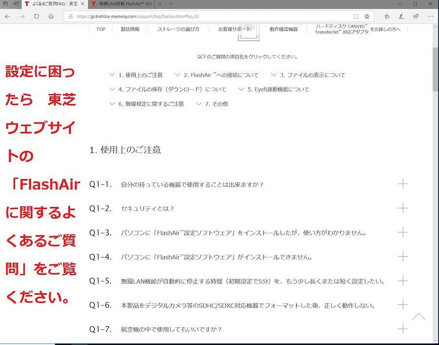Close the よくあるご質問FAQ tab
The image size is (439, 345).
tap(82, 4)
